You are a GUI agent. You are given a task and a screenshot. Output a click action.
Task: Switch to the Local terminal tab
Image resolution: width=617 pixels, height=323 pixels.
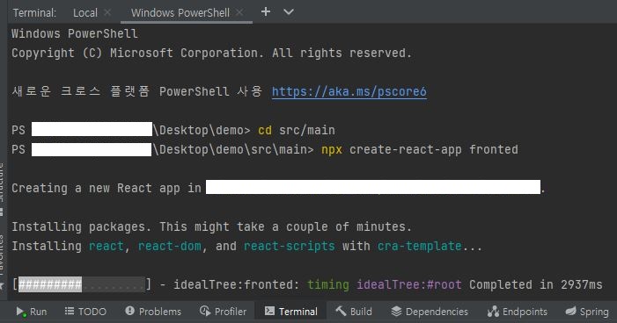coord(85,12)
